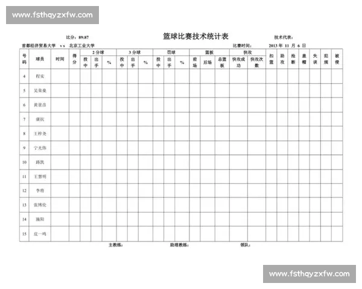Click the 得分 column header

pyautogui.click(x=74, y=59)
